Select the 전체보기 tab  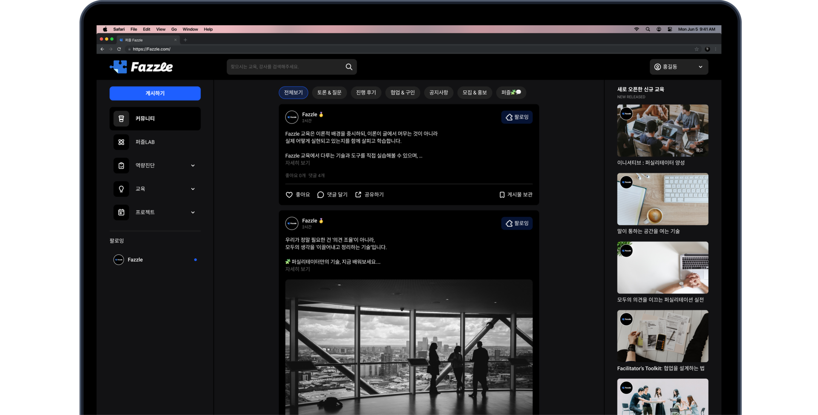click(293, 92)
